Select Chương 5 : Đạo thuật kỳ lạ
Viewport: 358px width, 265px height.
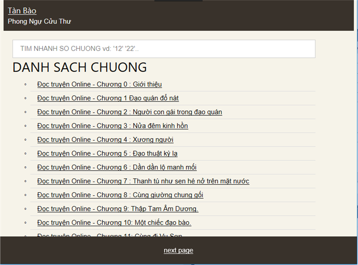pyautogui.click(x=107, y=153)
